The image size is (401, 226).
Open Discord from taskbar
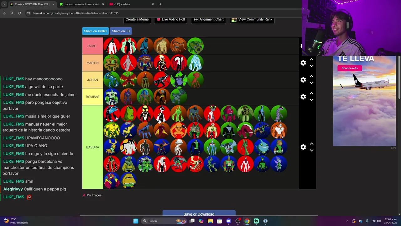click(x=229, y=221)
